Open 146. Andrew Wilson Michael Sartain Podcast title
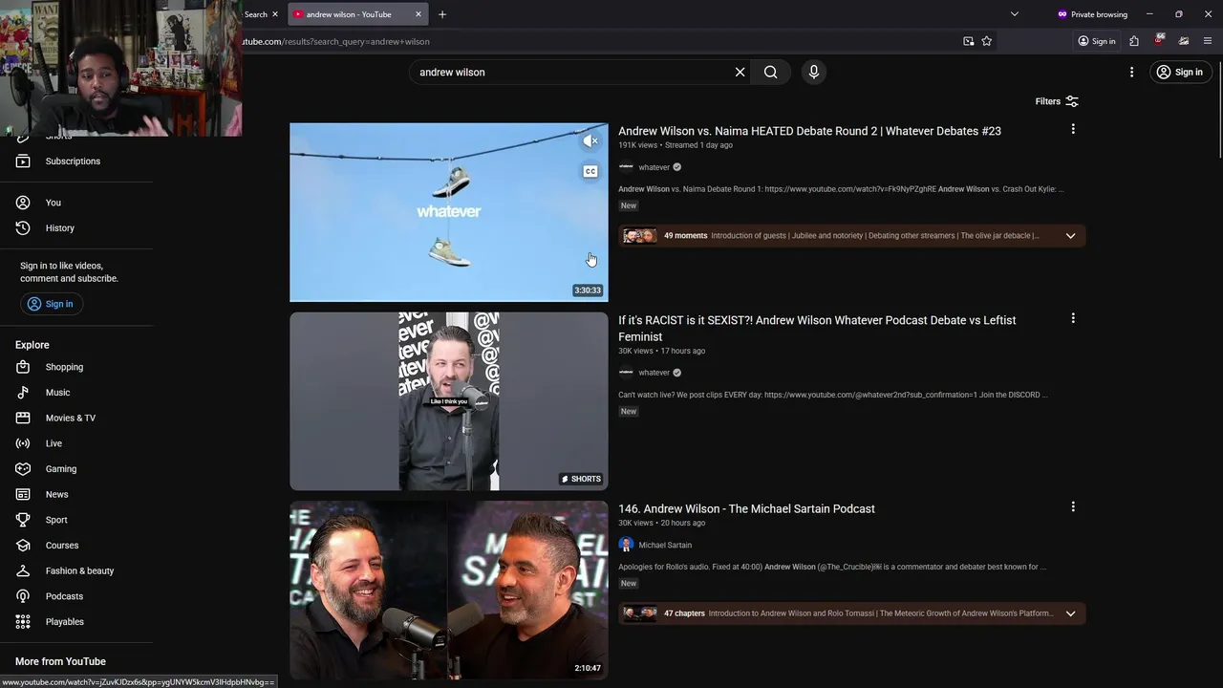Viewport: 1223px width, 688px height. pos(746,508)
